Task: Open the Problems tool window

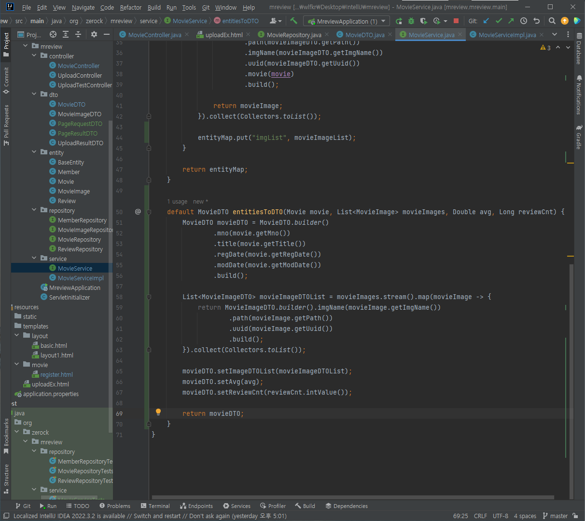Action: [115, 506]
